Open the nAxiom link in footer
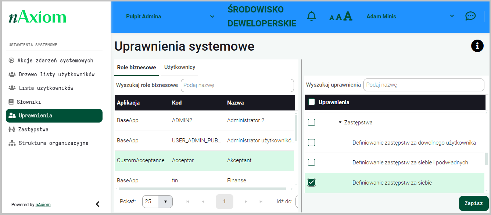This screenshot has width=491, height=215. [x=43, y=205]
